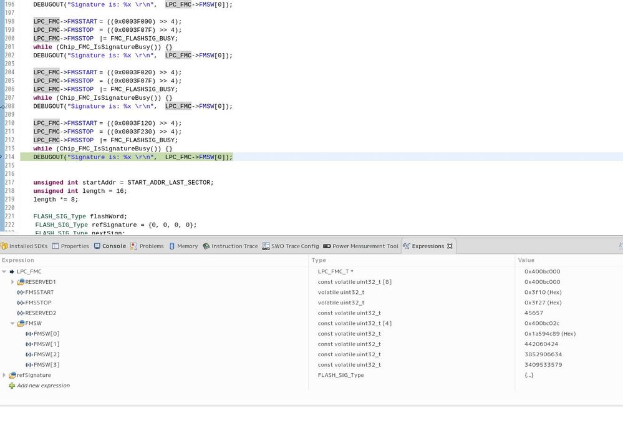The height and width of the screenshot is (423, 623).
Task: Click the Value column header
Action: pos(526,260)
